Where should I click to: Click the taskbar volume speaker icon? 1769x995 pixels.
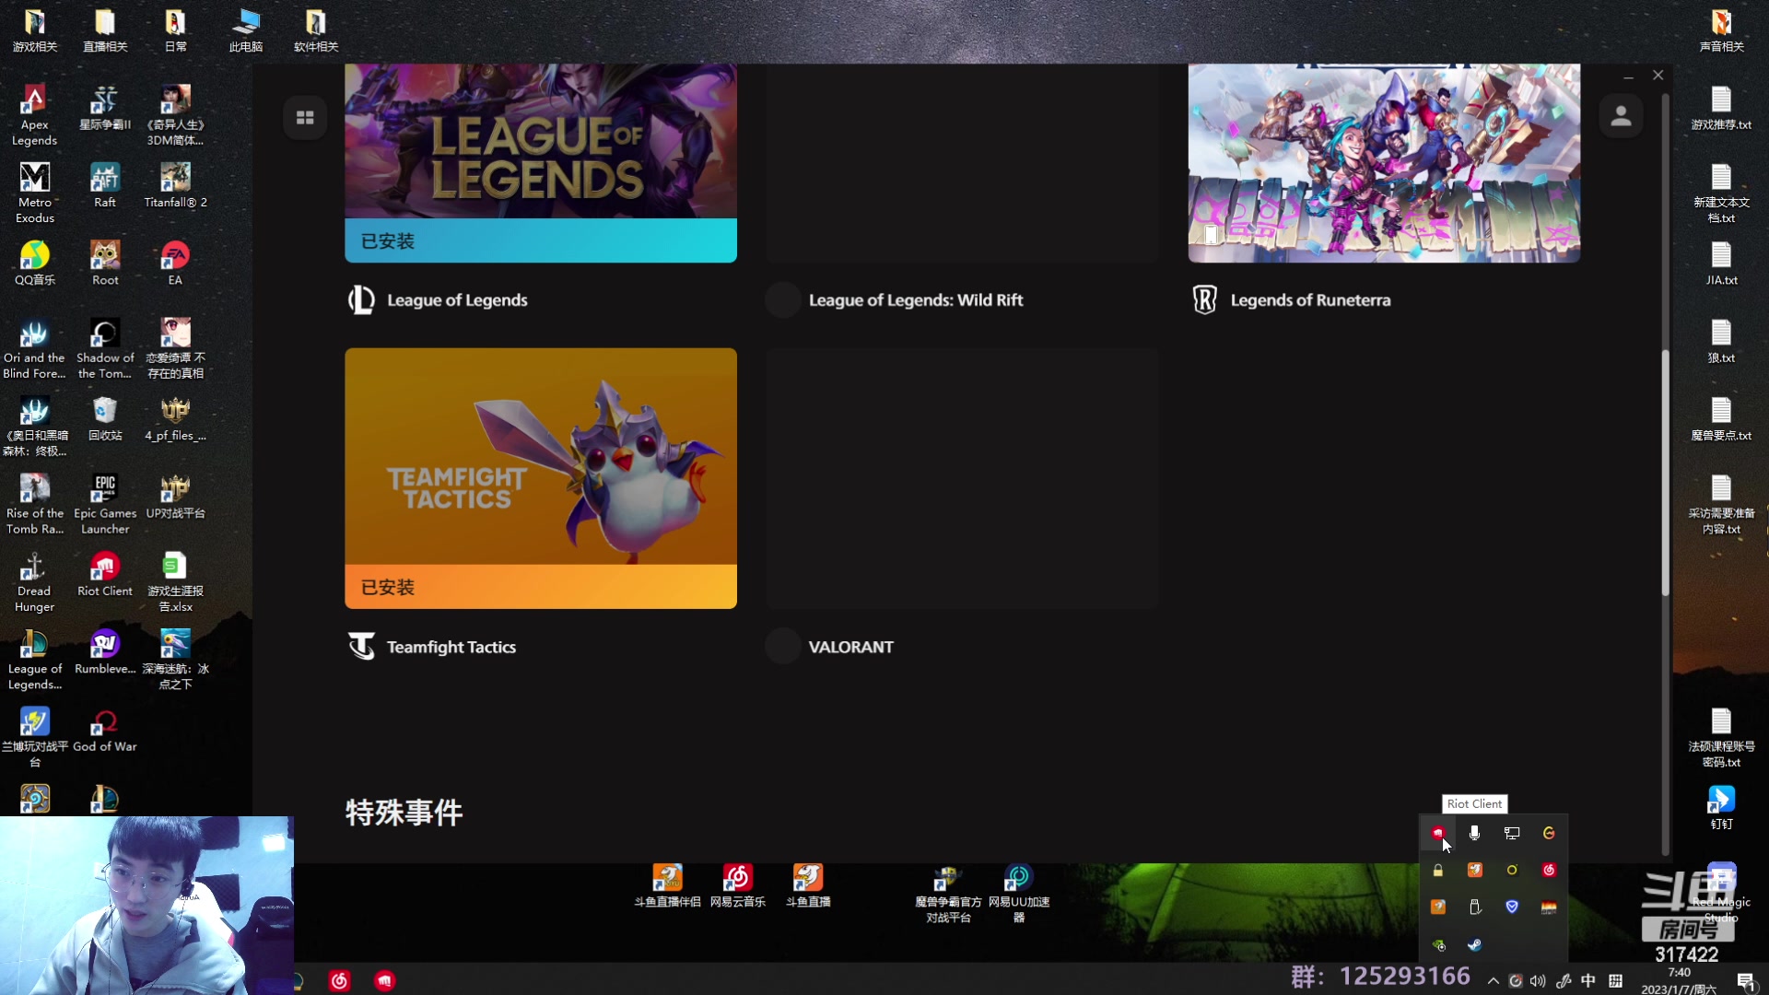click(x=1538, y=981)
